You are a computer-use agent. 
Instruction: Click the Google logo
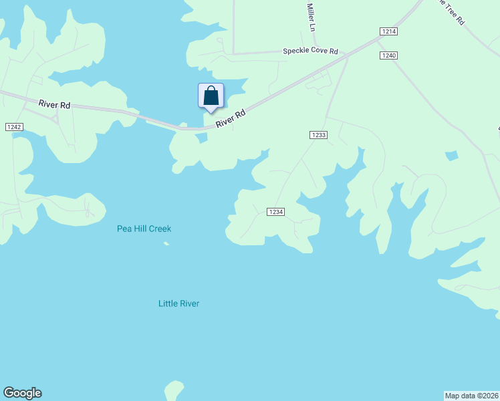tap(23, 393)
